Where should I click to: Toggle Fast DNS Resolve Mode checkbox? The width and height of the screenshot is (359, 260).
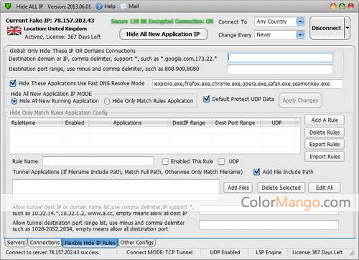click(x=13, y=83)
